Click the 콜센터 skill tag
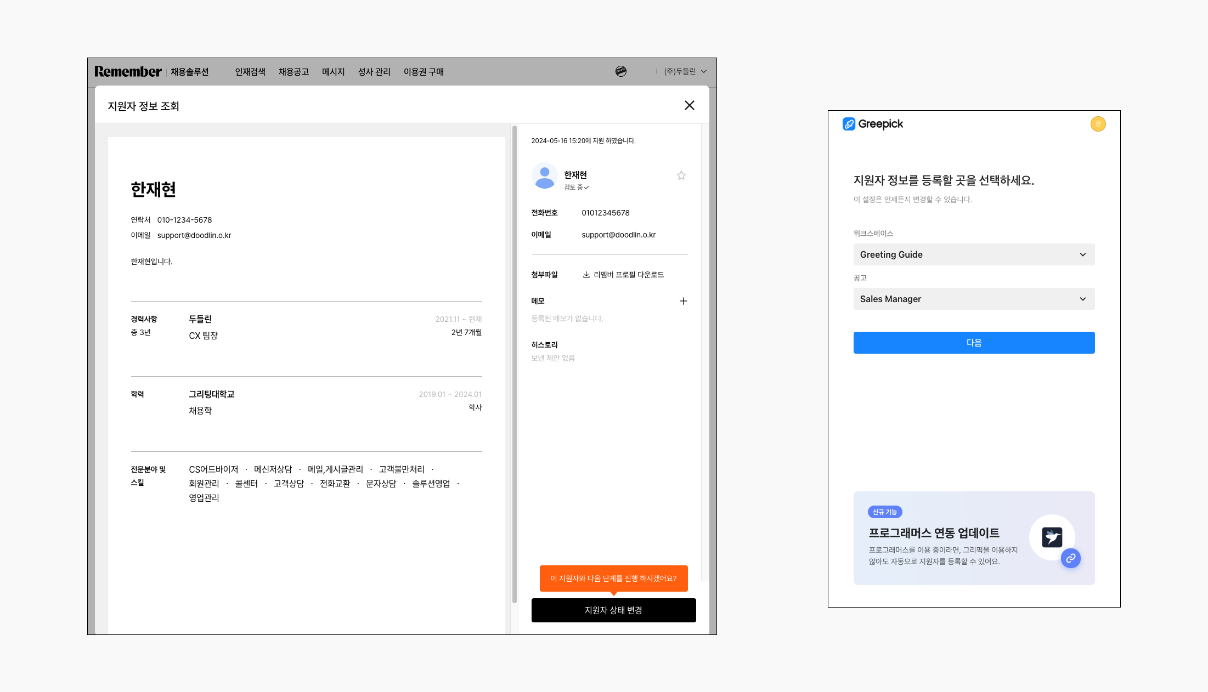Image resolution: width=1208 pixels, height=692 pixels. point(246,484)
